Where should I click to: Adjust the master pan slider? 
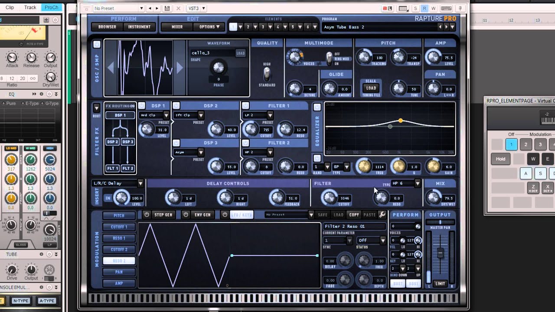pyautogui.click(x=440, y=222)
